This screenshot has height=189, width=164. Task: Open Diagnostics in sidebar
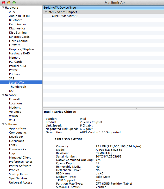point(17,28)
